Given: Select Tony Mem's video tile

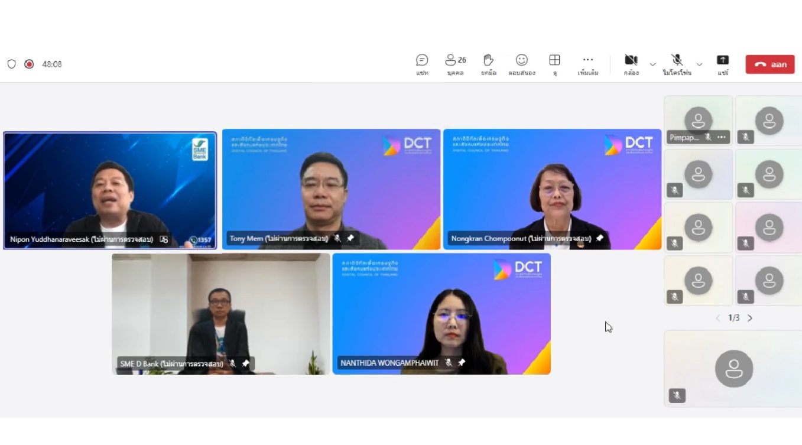Looking at the screenshot, I should (x=331, y=189).
